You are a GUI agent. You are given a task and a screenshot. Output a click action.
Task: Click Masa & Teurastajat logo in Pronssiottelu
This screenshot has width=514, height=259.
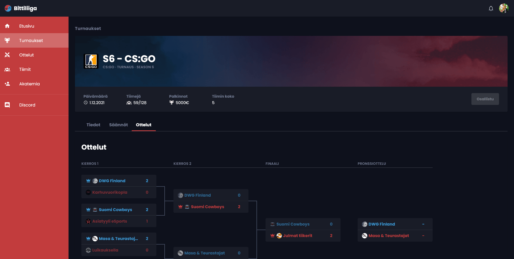pos(365,236)
